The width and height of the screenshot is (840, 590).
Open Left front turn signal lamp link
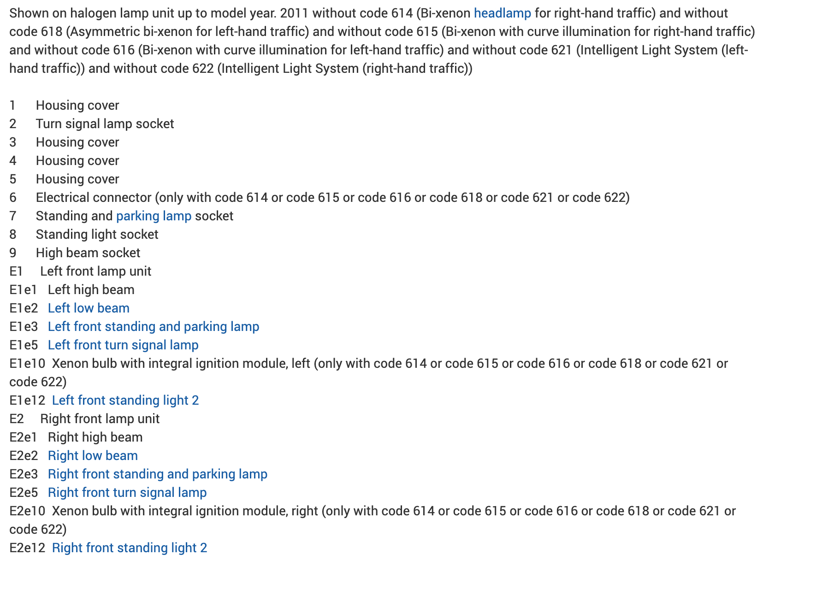[x=123, y=345]
